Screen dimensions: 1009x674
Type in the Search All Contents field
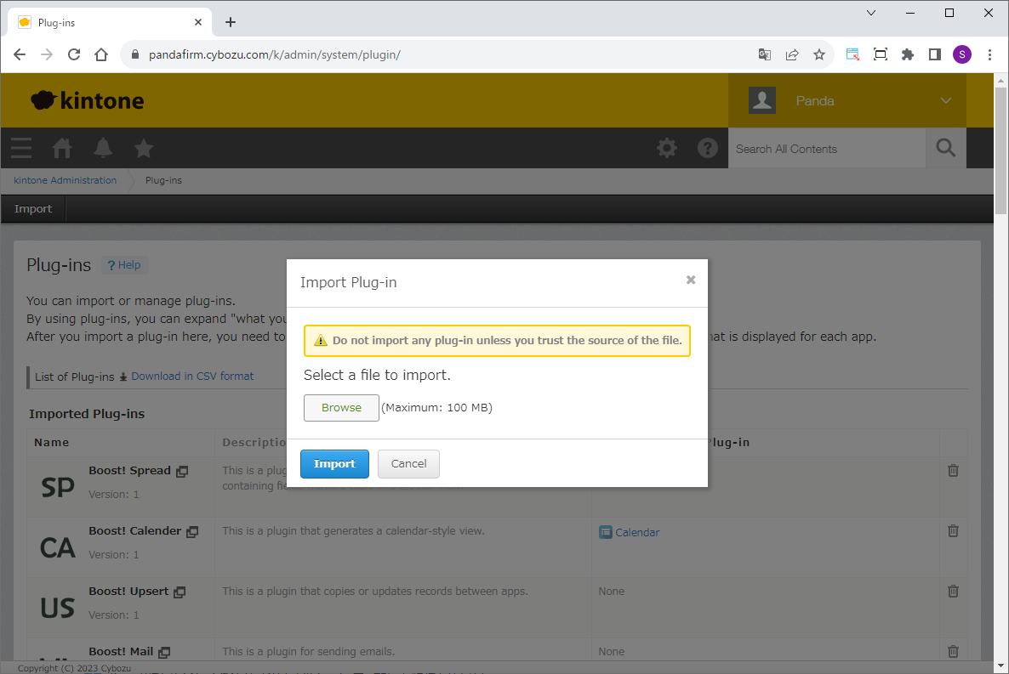coord(825,149)
